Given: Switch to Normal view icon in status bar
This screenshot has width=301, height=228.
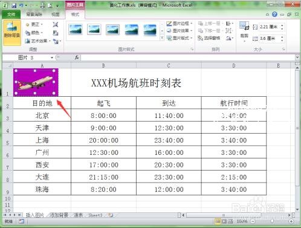Looking at the screenshot, I should point(218,221).
